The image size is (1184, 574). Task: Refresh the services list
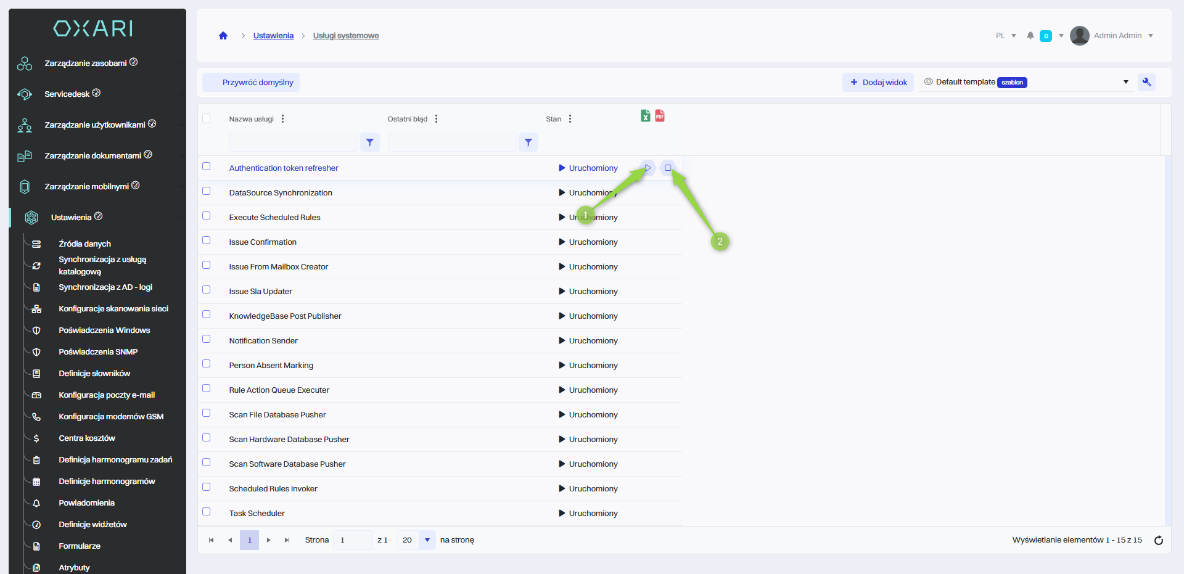click(x=1158, y=540)
